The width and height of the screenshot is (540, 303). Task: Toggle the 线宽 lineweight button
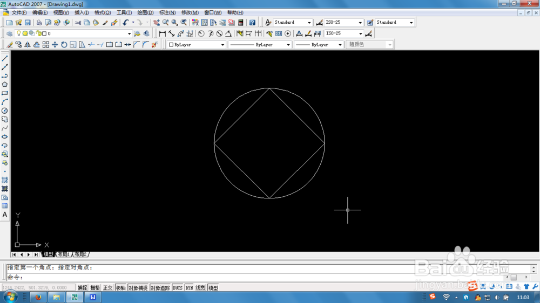tap(200, 288)
